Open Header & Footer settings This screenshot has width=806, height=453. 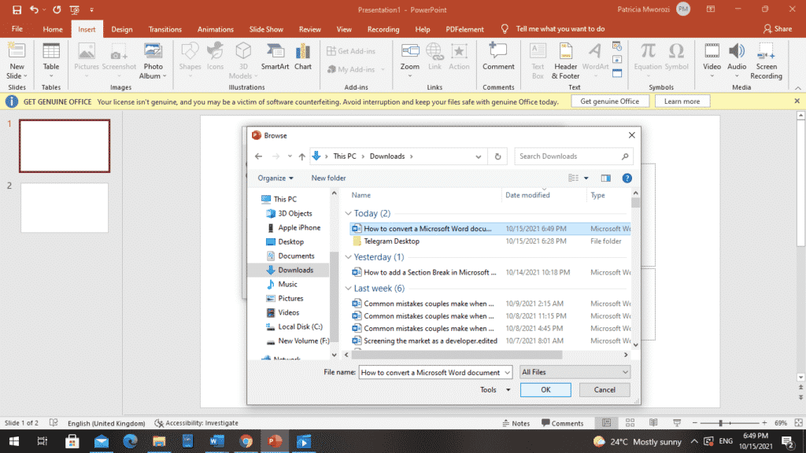565,61
